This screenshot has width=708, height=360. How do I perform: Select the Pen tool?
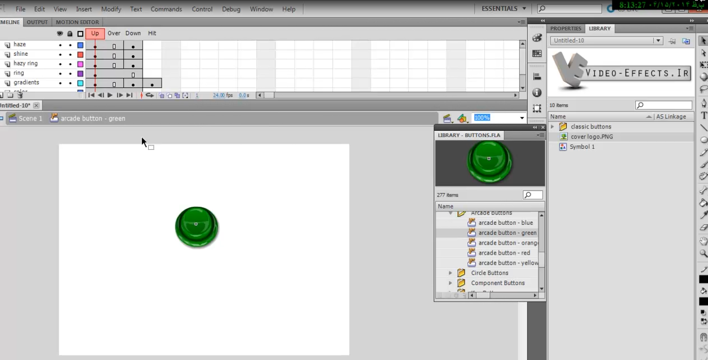pyautogui.click(x=703, y=103)
